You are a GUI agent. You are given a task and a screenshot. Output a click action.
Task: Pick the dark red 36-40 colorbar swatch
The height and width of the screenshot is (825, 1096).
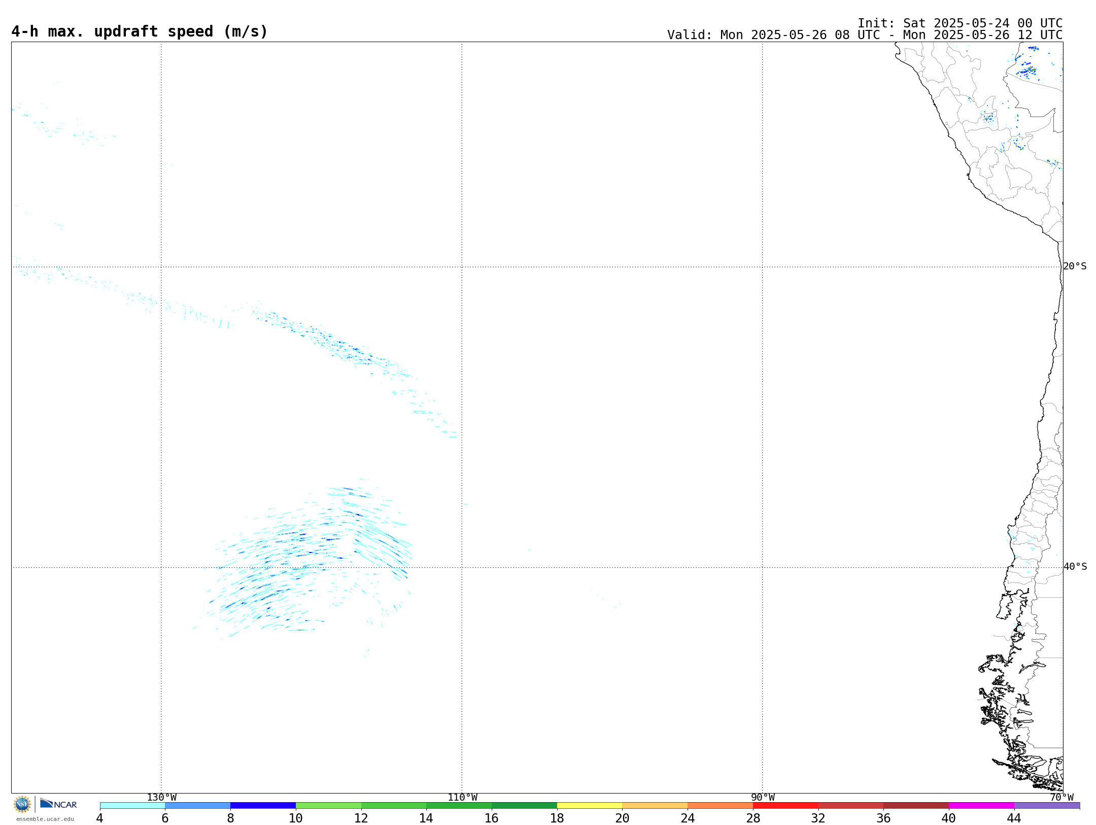916,806
